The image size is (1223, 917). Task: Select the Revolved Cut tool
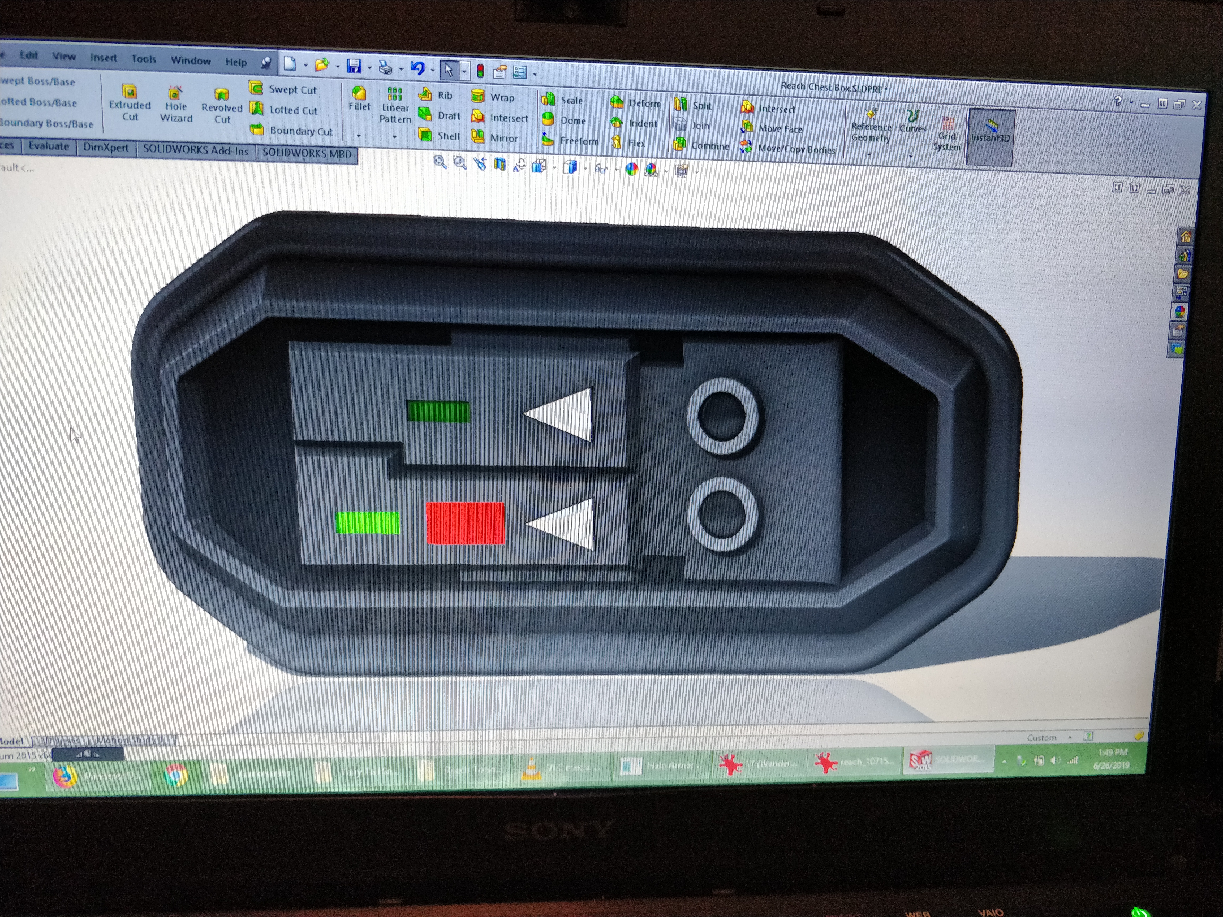(x=222, y=106)
